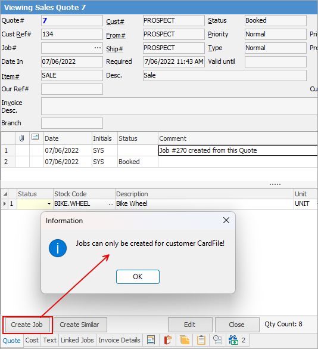Click the paperclip attachment column header
The width and height of the screenshot is (318, 349).
pyautogui.click(x=22, y=138)
